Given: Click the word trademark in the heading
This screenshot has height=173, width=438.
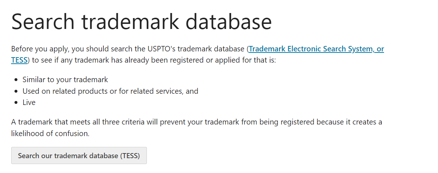Looking at the screenshot, I should pos(131,21).
